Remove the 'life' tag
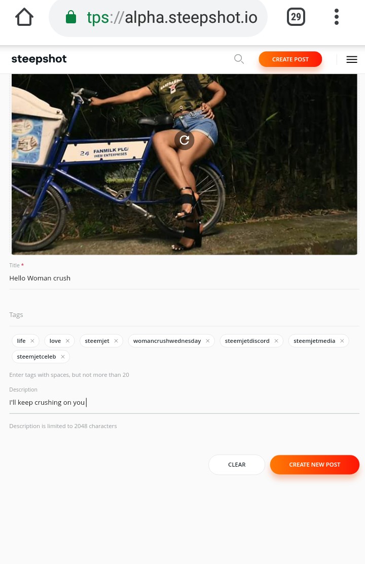The height and width of the screenshot is (564, 365). [x=32, y=341]
